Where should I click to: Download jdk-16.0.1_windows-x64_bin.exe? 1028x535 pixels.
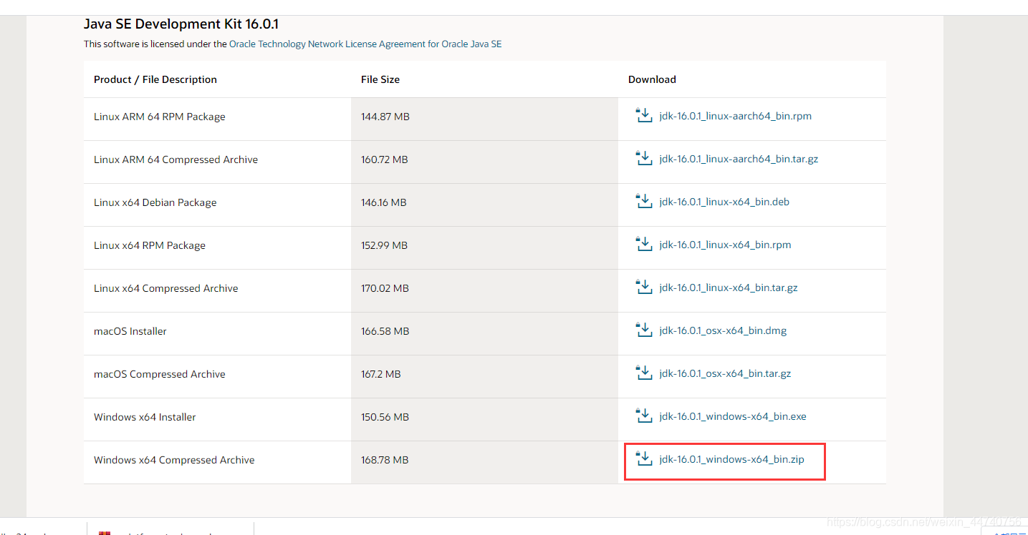(733, 416)
